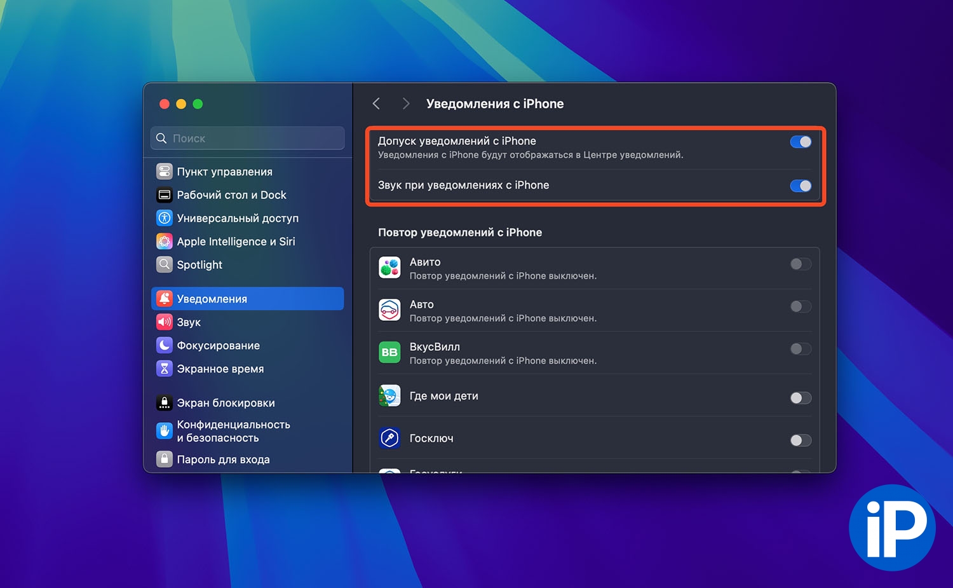This screenshot has height=588, width=953.
Task: Click the search magnifier icon
Action: [x=161, y=139]
